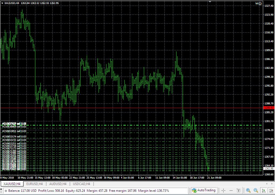Click the 1281.70 price scale label
275x195 pixels.
[269, 121]
